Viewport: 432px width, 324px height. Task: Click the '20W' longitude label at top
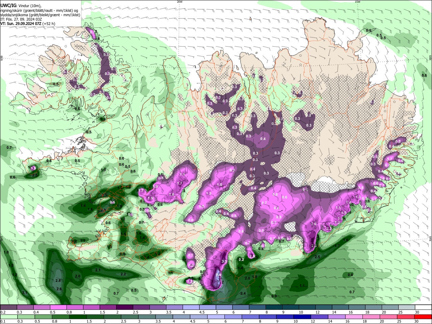[180, 2]
